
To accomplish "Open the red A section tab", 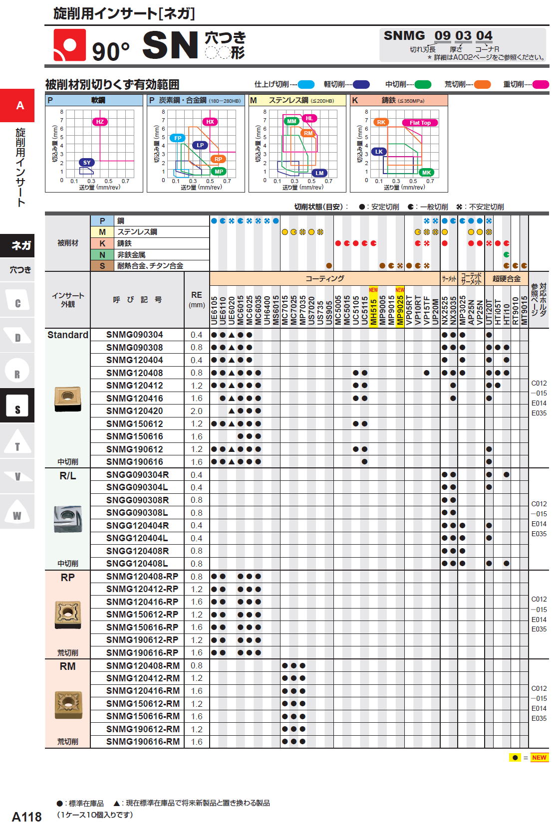I will point(17,105).
